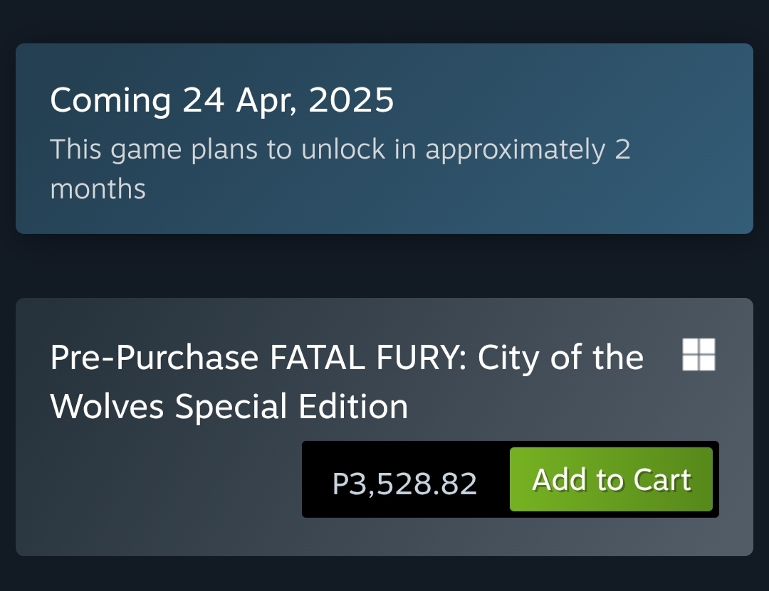The height and width of the screenshot is (591, 769).
Task: Click the P3,528.82 price label
Action: pyautogui.click(x=404, y=484)
